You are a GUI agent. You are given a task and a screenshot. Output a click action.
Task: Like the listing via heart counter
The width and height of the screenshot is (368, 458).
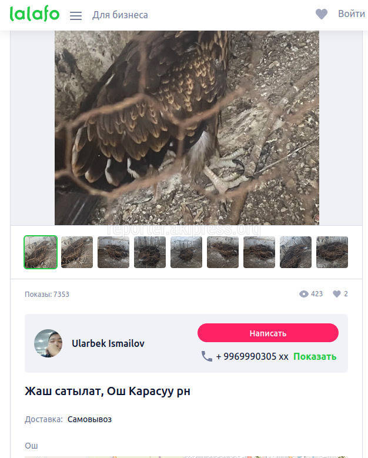[x=337, y=294]
